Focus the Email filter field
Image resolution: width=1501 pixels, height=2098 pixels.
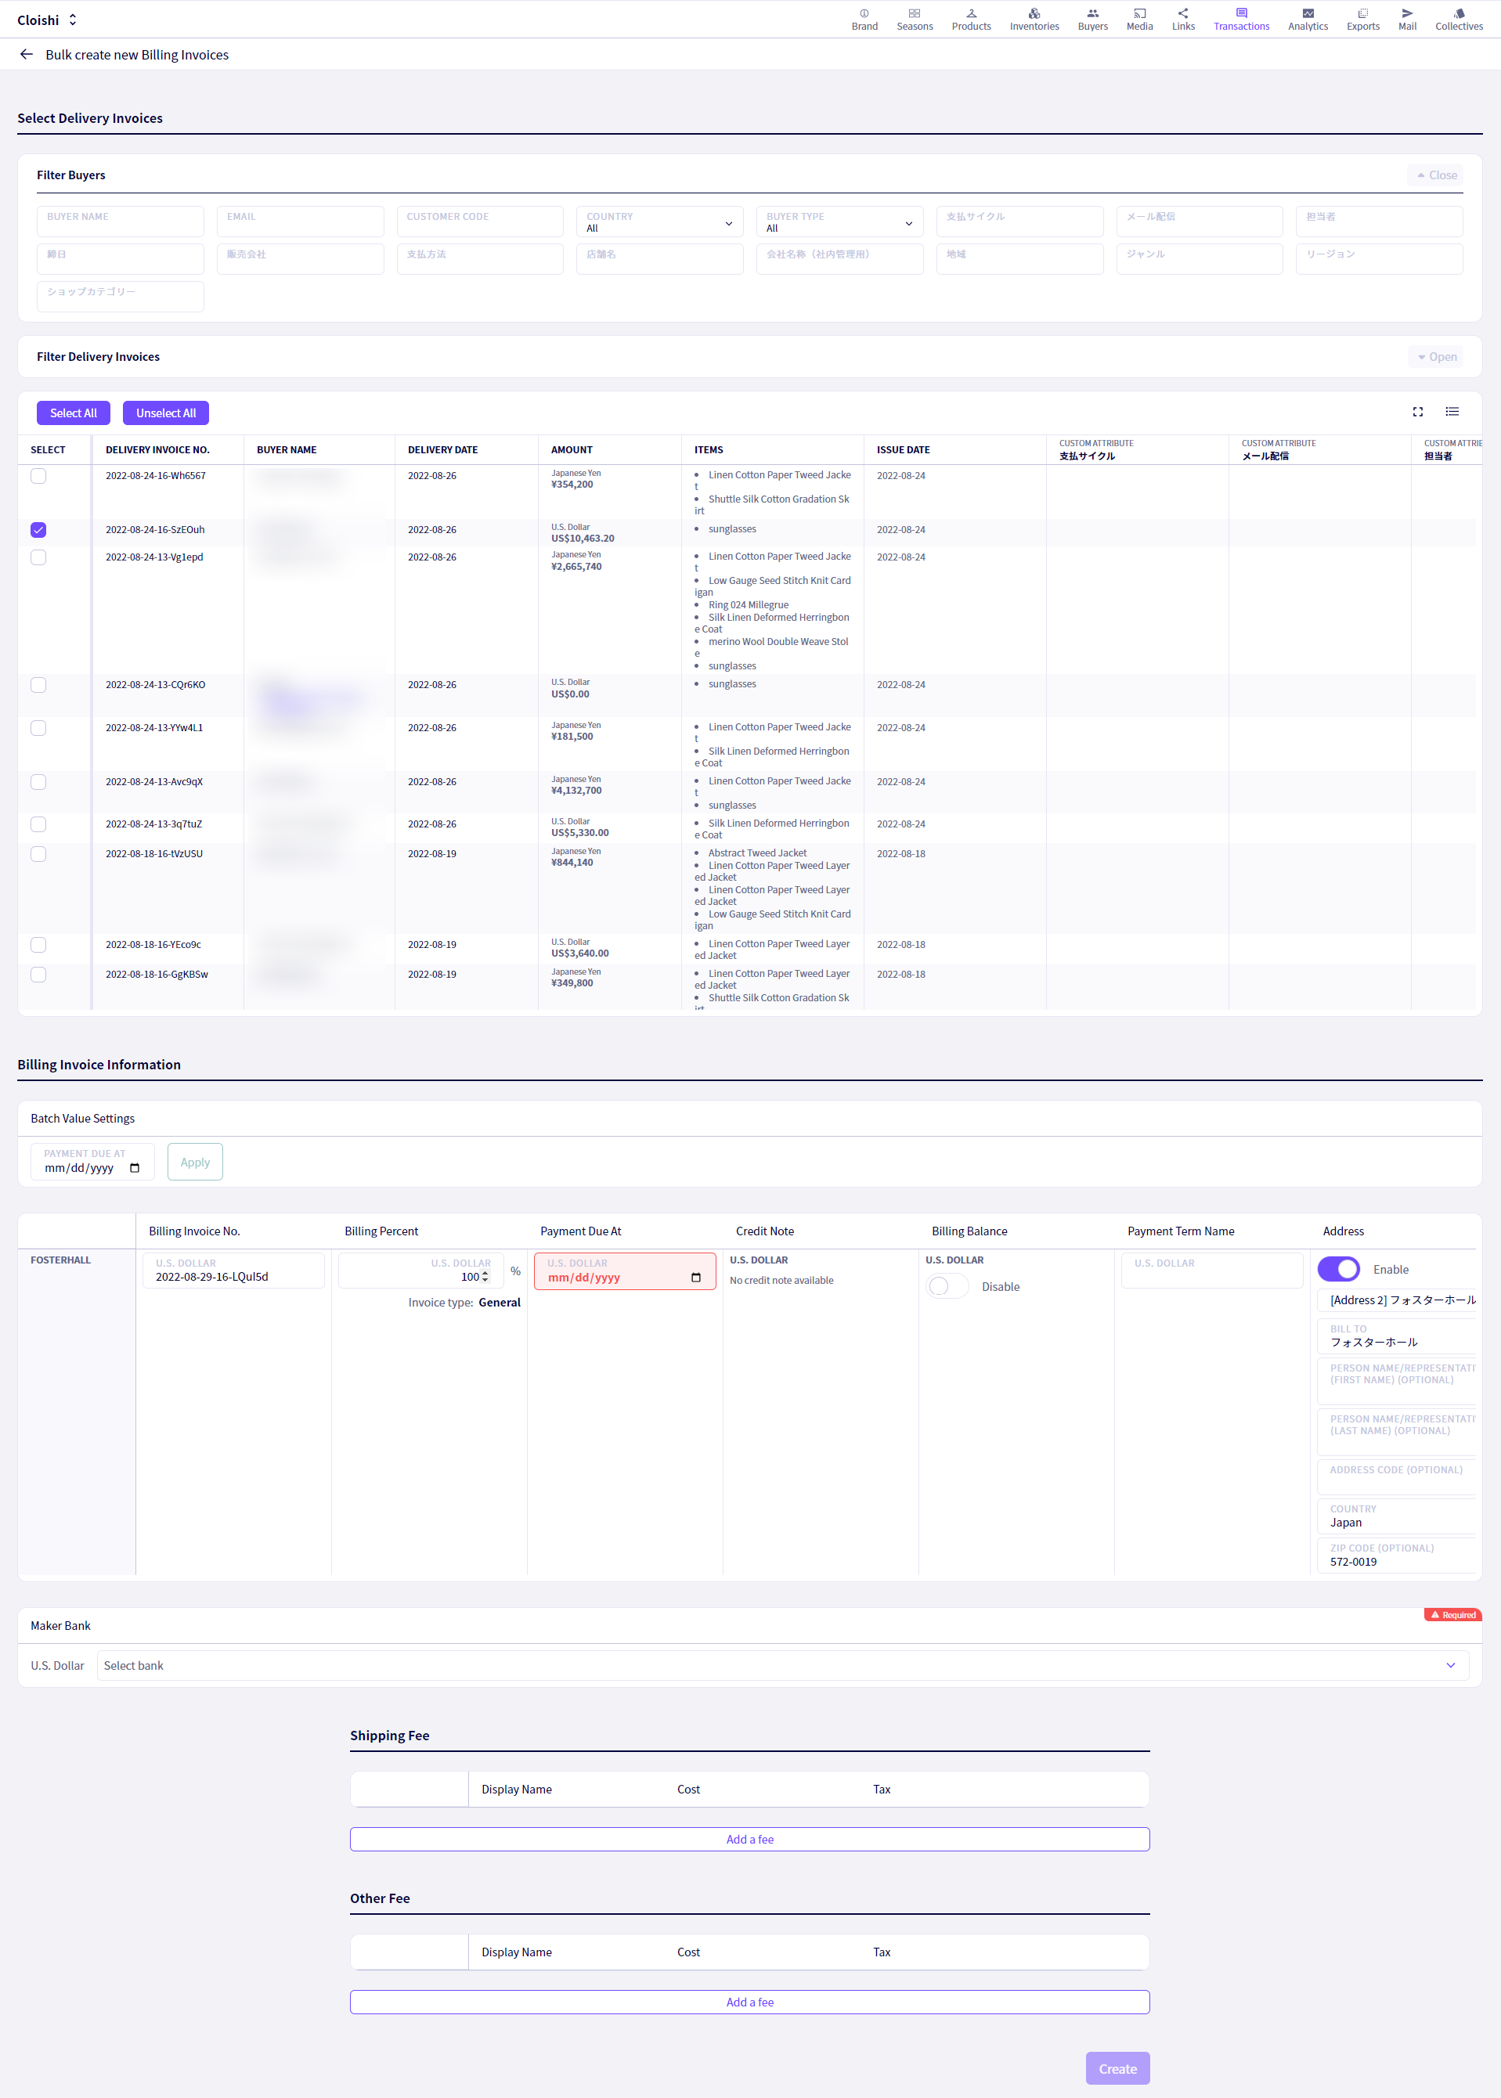click(x=301, y=222)
